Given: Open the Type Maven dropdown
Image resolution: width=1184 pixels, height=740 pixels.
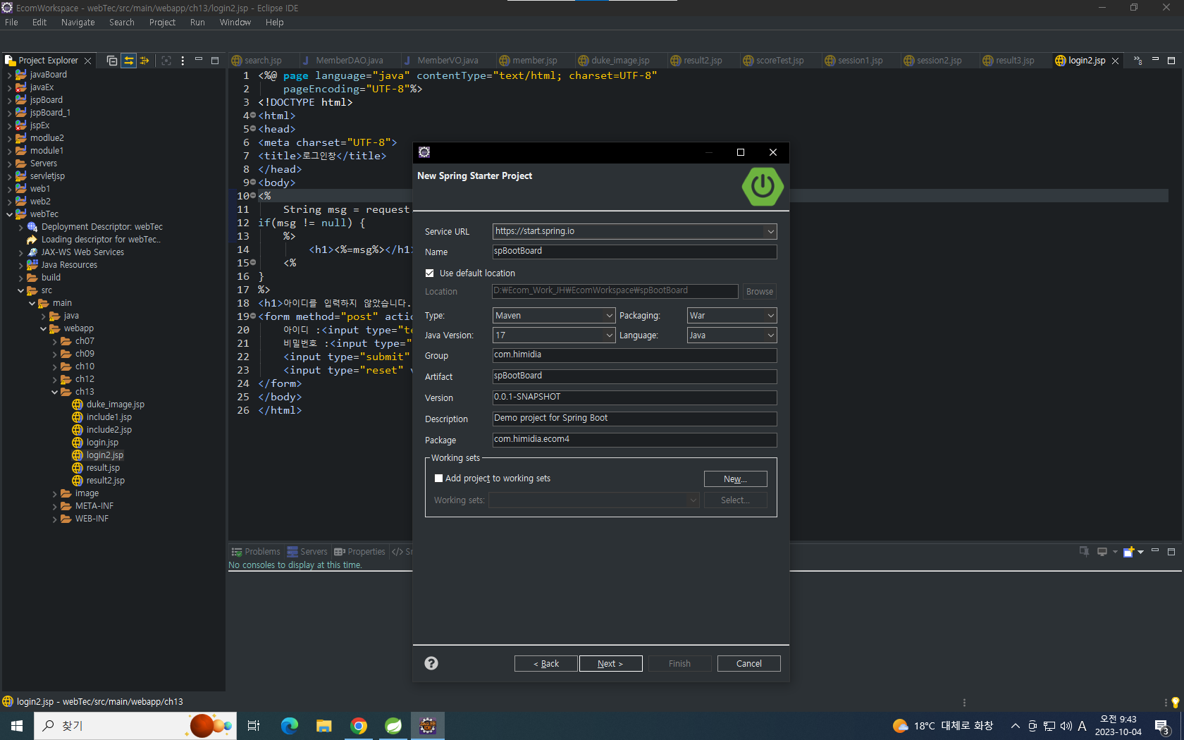Looking at the screenshot, I should point(610,316).
